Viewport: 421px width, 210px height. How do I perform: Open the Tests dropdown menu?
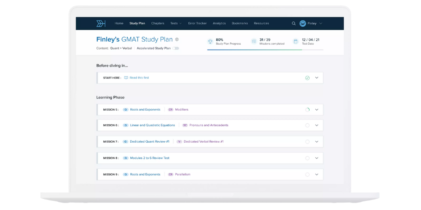click(x=176, y=23)
